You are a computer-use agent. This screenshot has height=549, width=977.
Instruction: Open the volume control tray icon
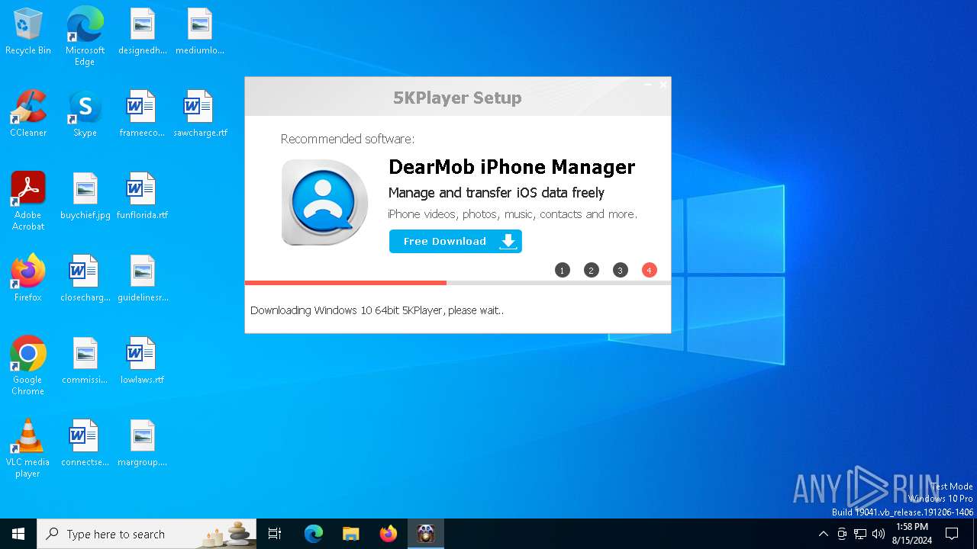click(x=879, y=534)
